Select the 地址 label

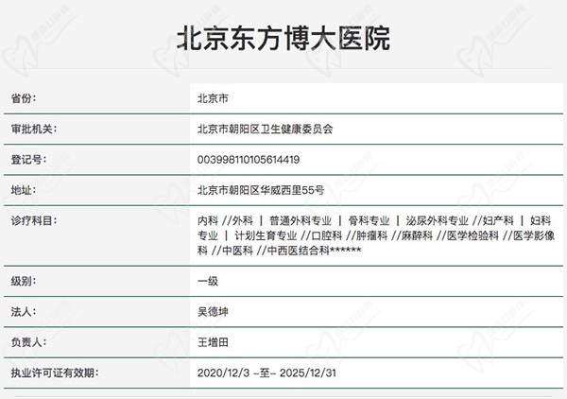point(24,190)
